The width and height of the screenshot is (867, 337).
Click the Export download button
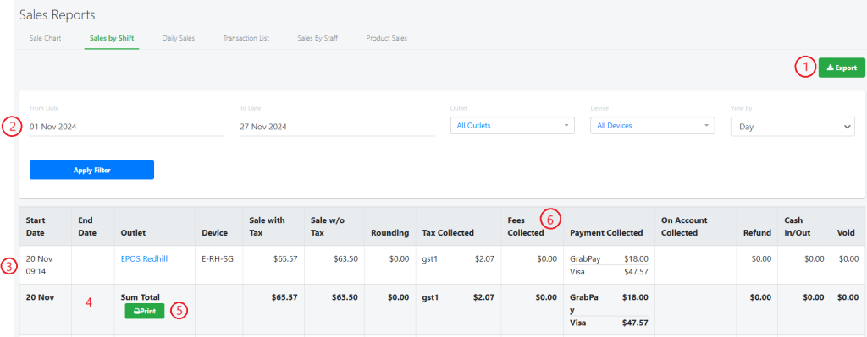pos(842,68)
